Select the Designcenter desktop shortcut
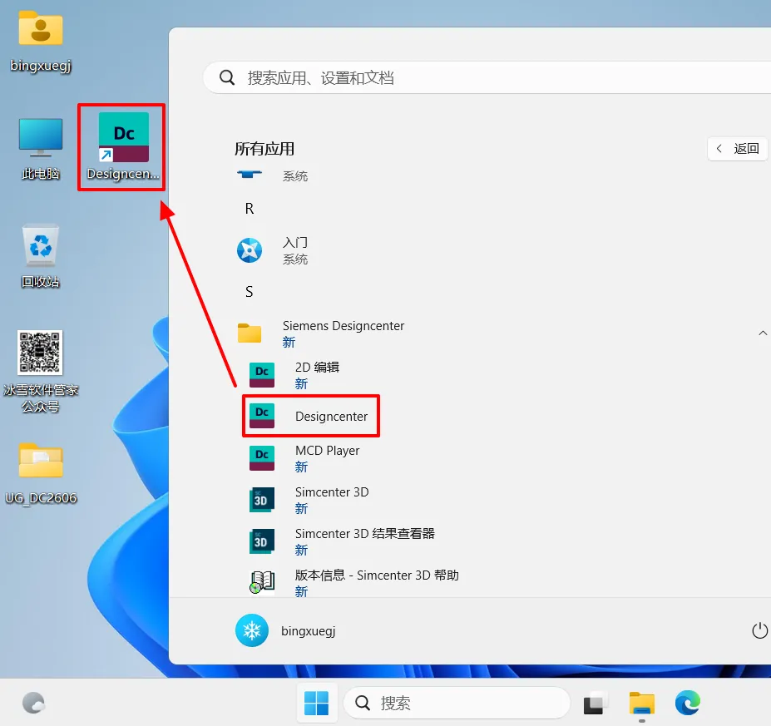 [123, 146]
